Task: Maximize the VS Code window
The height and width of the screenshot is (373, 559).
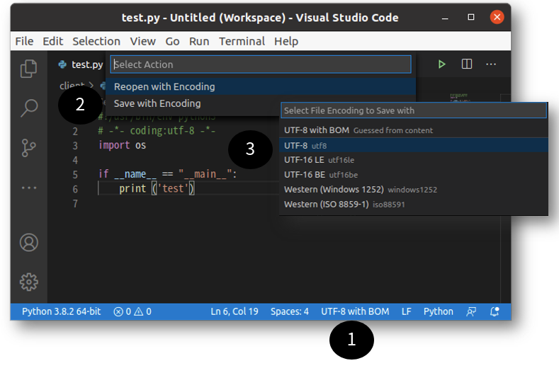Action: pos(471,17)
